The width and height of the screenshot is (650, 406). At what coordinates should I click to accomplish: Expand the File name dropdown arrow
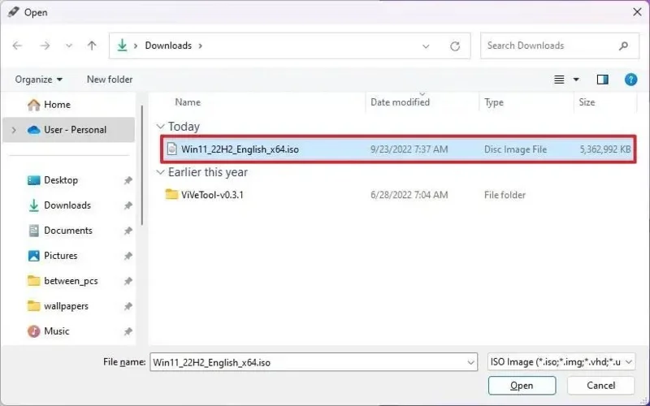tap(470, 362)
